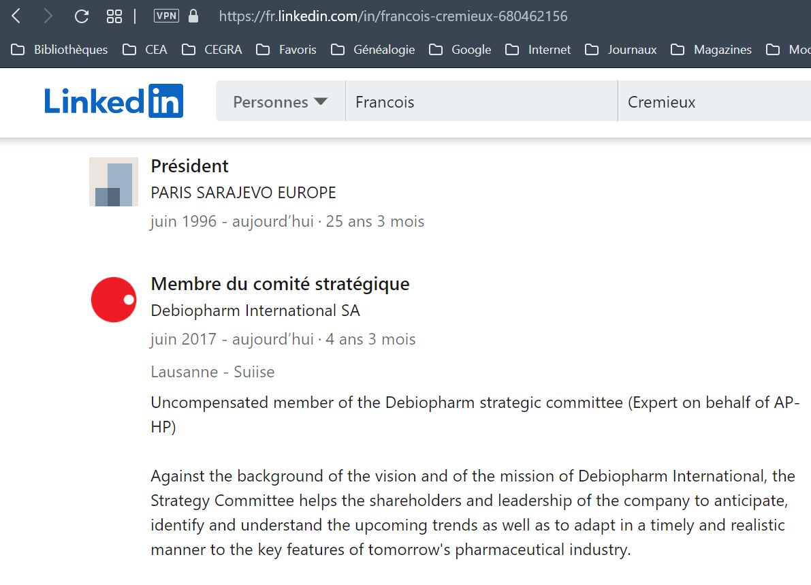Click the last name field containing Cremieux
811x585 pixels.
click(714, 102)
